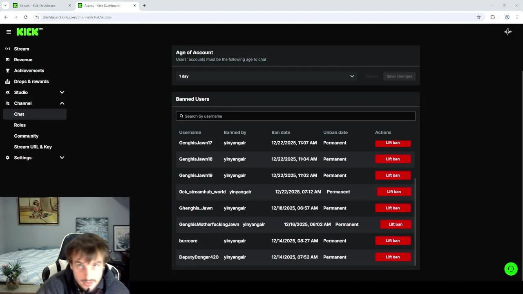The height and width of the screenshot is (294, 523).
Task: Lift ban for GenghisJawn17
Action: (x=393, y=143)
